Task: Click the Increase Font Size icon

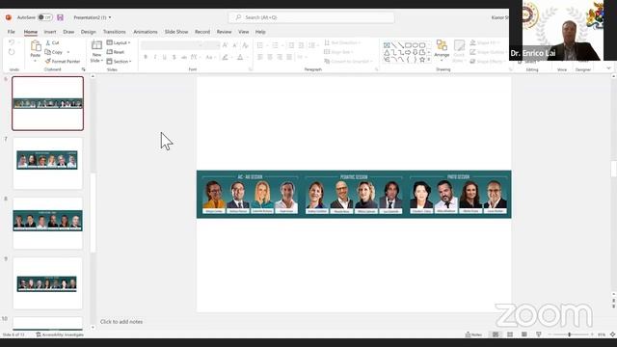Action: coord(225,45)
